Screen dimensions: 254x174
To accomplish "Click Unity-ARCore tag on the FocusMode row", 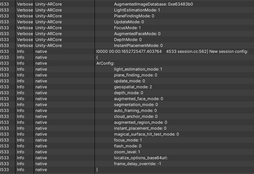I will 49,28.
